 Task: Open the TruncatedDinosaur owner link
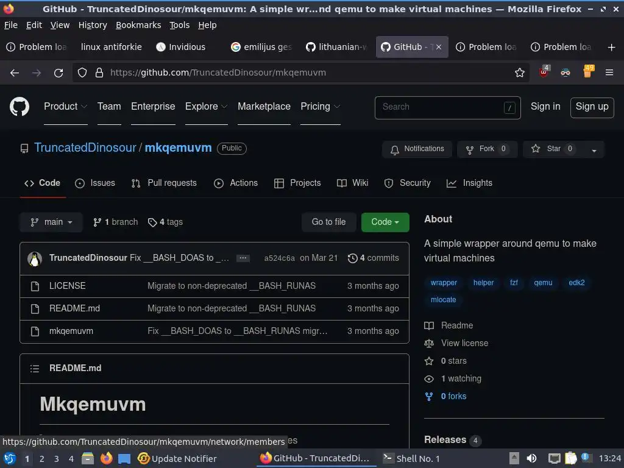point(85,147)
